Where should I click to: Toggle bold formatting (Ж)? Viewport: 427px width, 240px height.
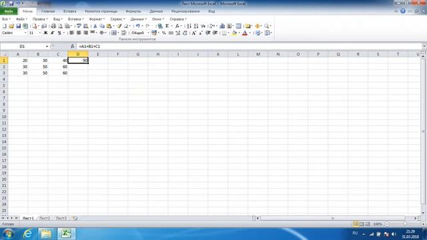(x=45, y=33)
